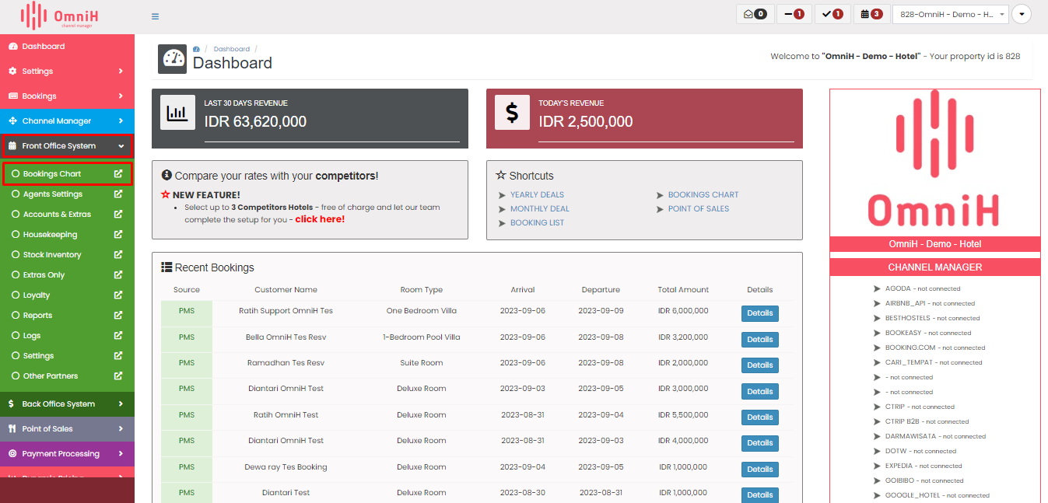Click the OmniH logo in the header
1048x503 pixels.
[60, 16]
